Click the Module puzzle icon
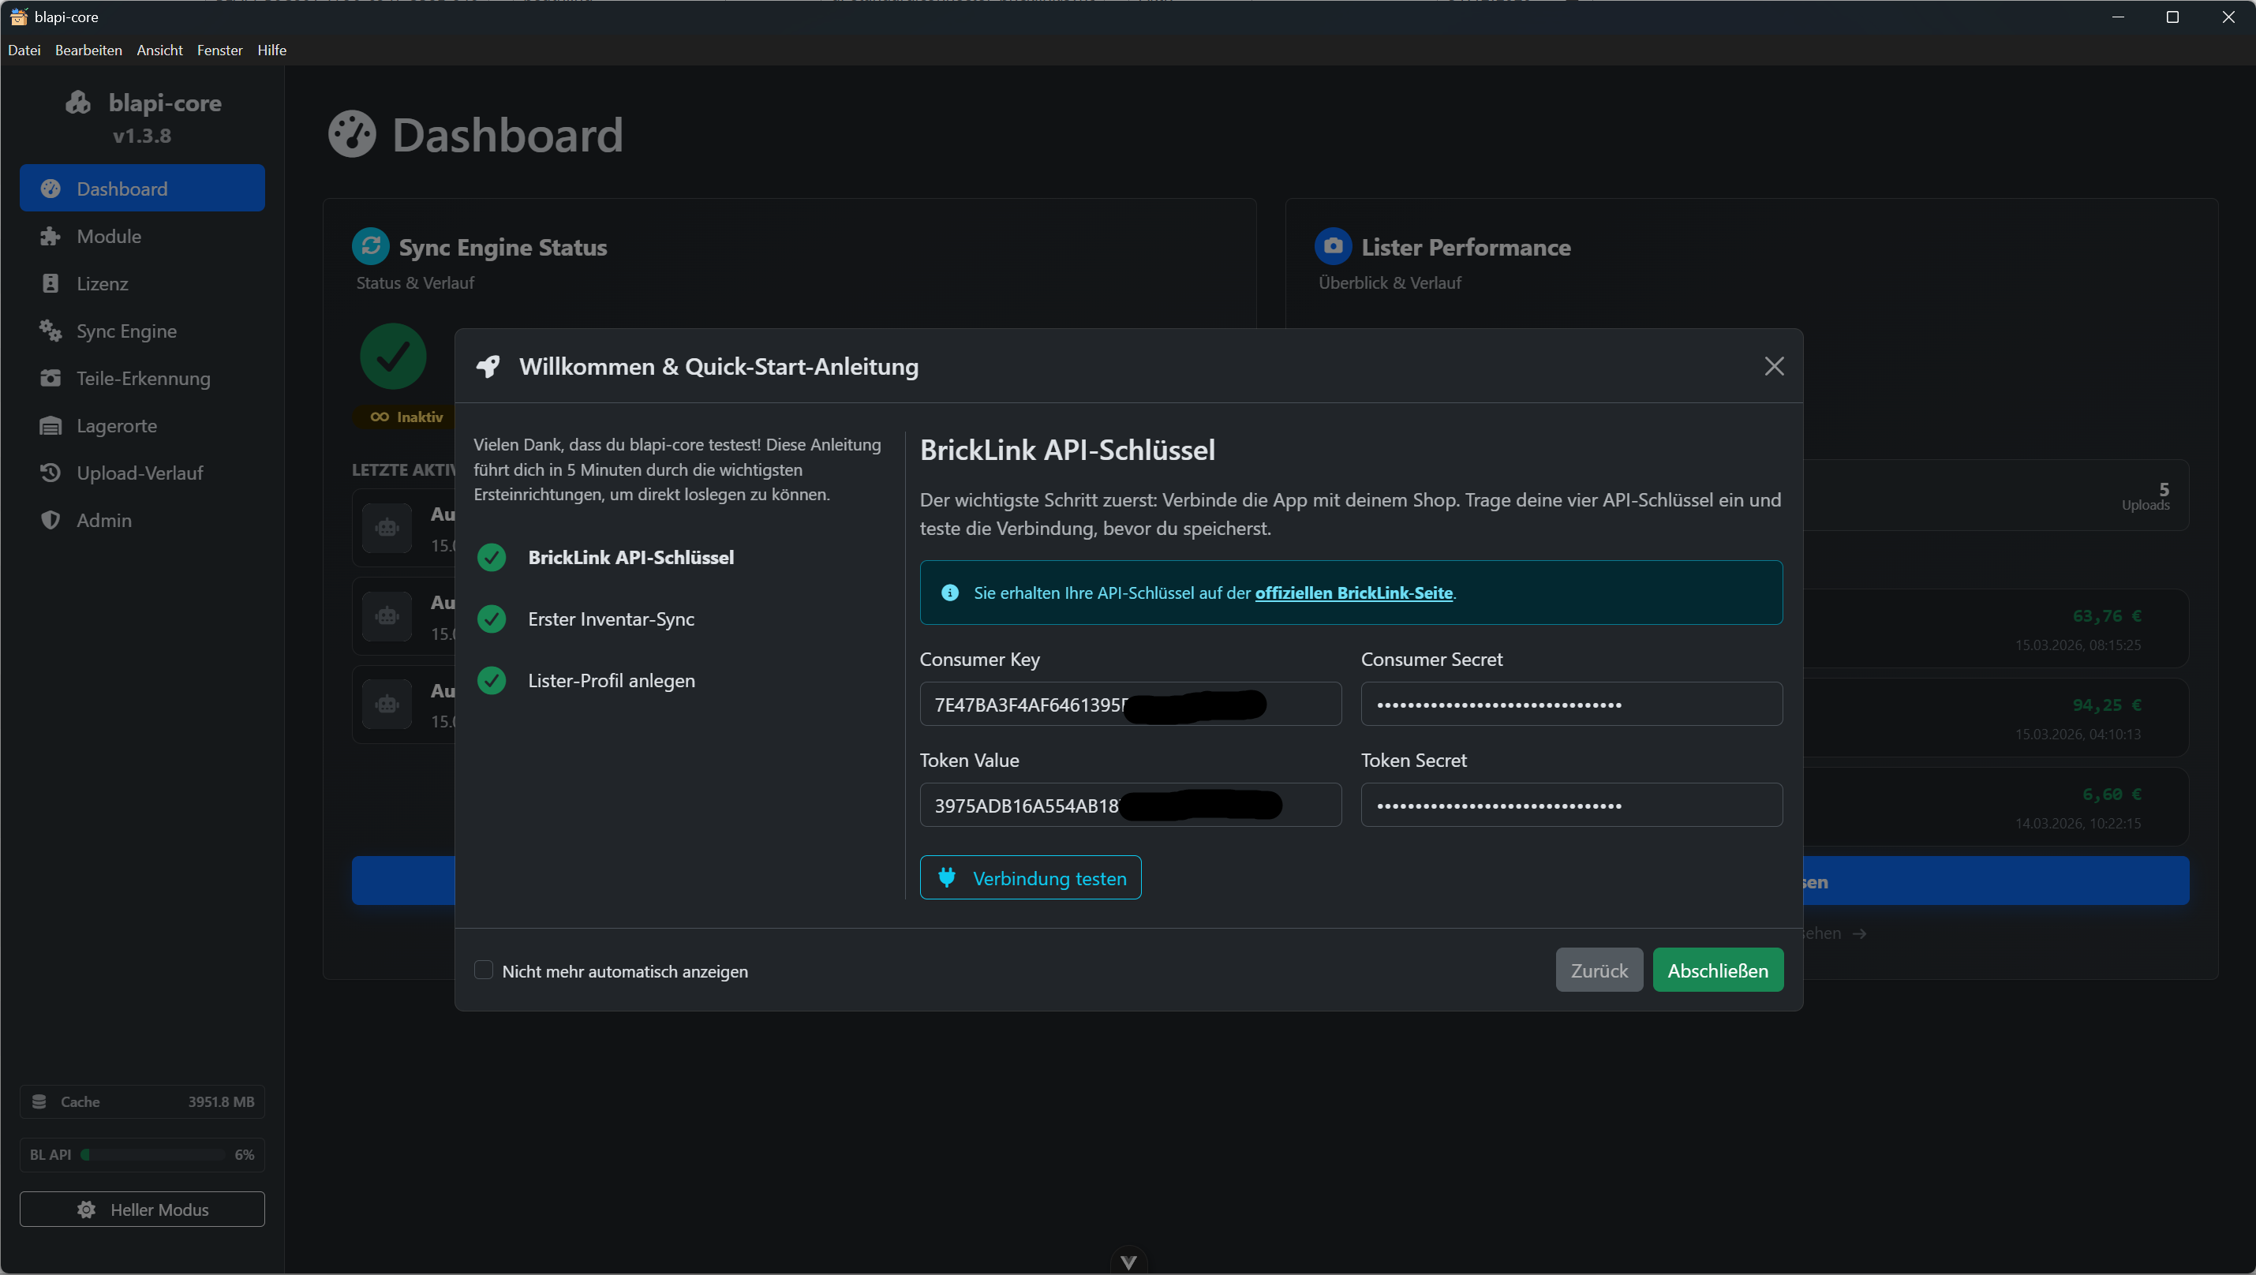The image size is (2256, 1275). (50, 237)
